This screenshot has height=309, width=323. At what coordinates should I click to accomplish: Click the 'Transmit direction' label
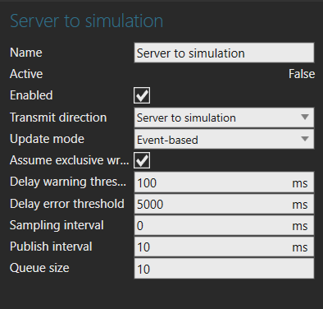coord(58,118)
